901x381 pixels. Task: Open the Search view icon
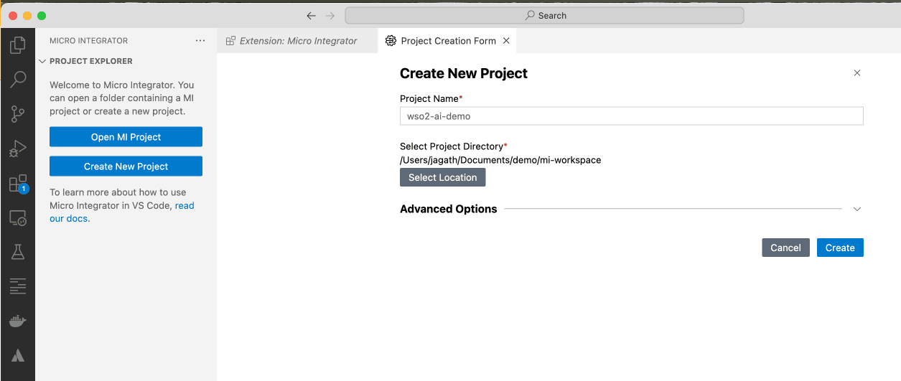[x=17, y=79]
